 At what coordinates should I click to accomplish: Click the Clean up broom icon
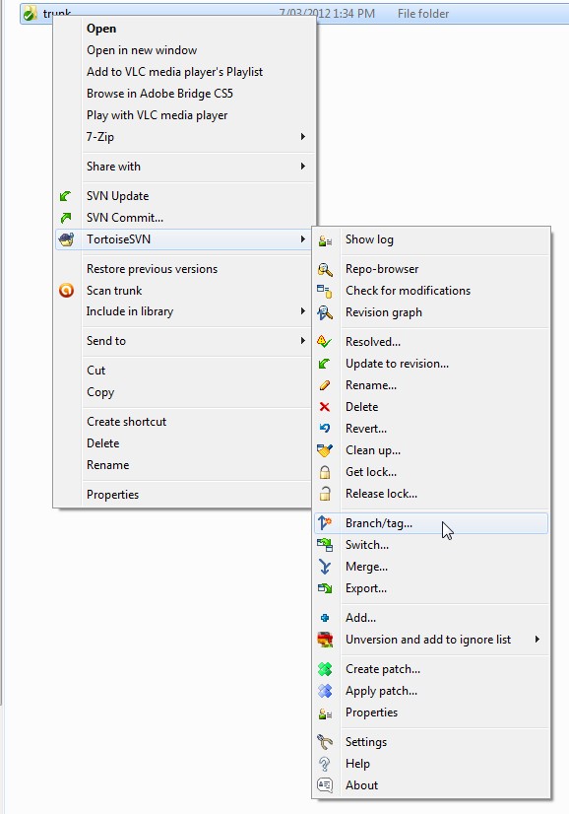[x=325, y=450]
